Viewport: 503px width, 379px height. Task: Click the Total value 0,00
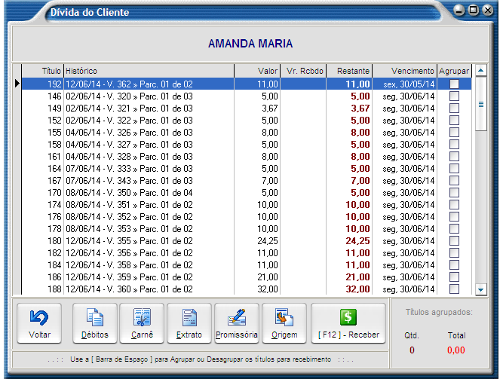click(x=455, y=350)
